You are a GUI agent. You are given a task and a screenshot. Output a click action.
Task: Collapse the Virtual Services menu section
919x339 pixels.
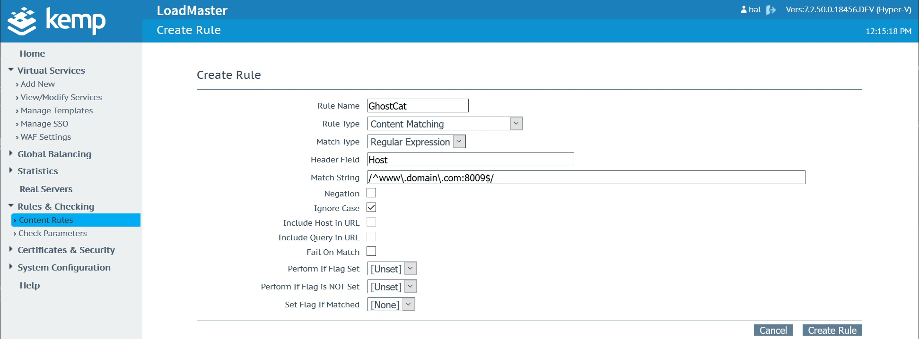(x=11, y=70)
